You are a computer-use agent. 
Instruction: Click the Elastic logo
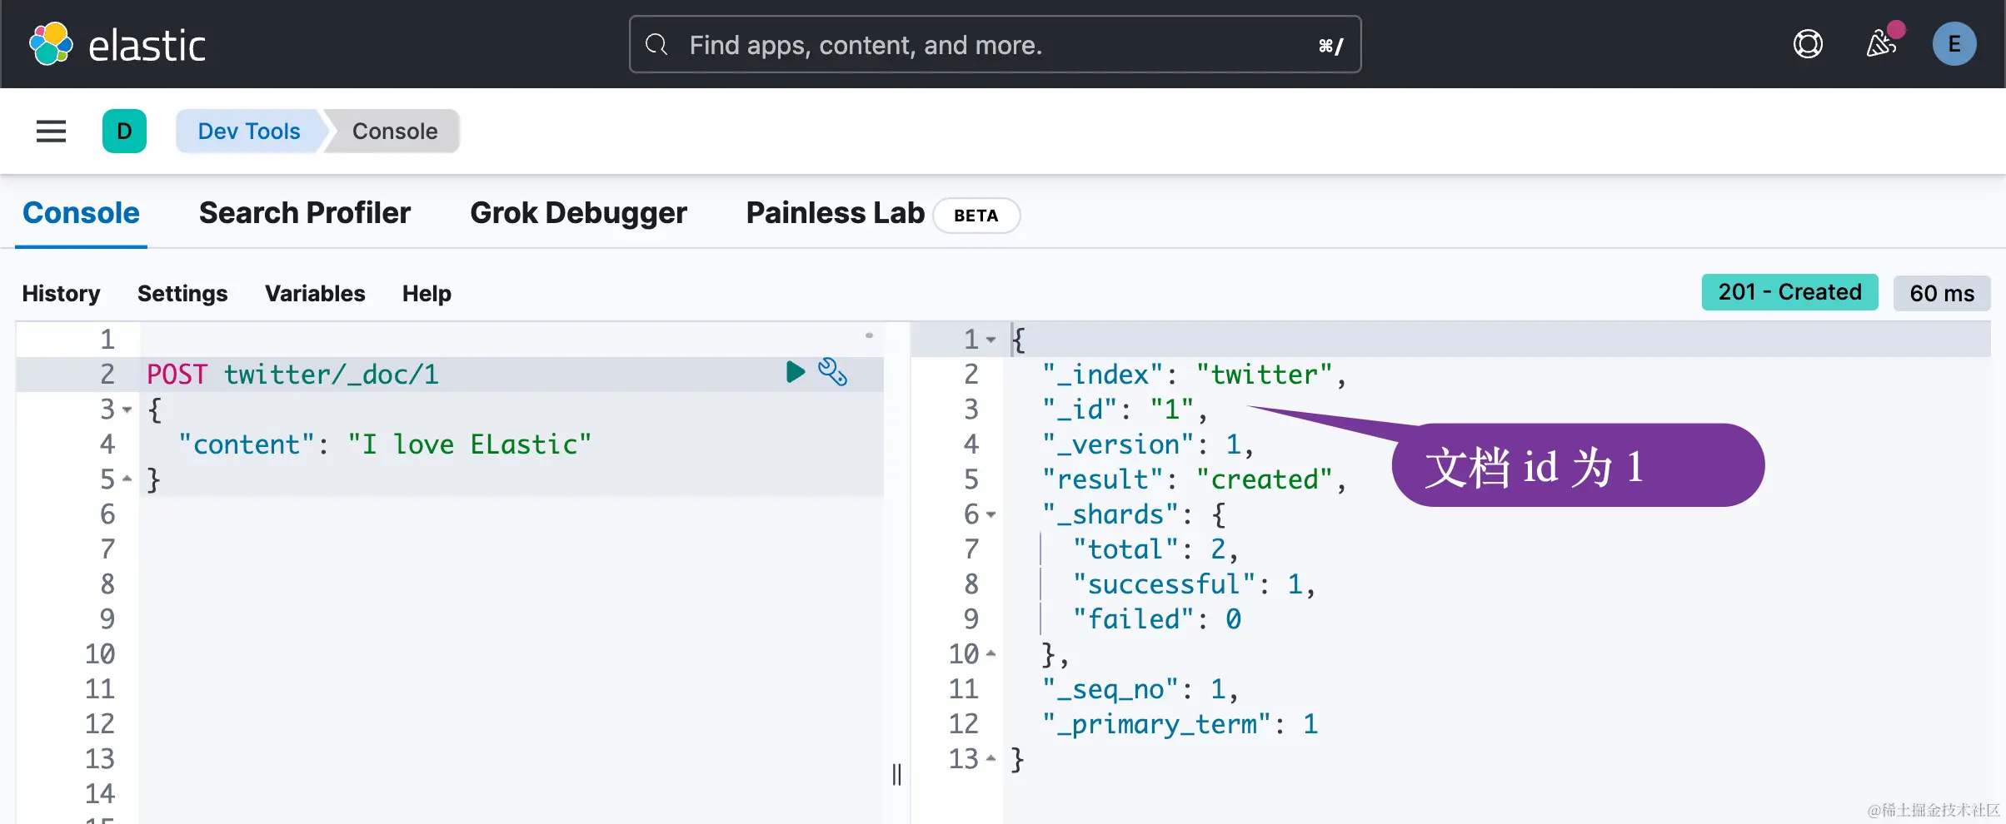coord(117,44)
